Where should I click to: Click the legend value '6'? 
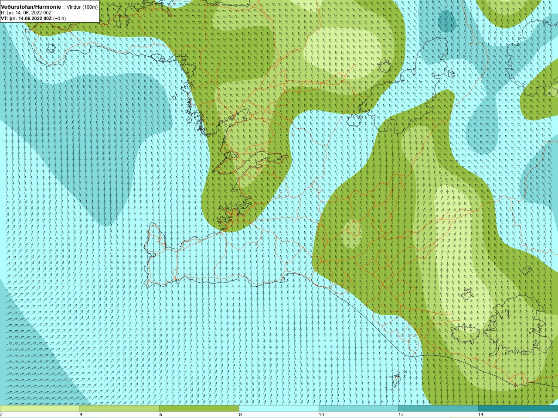point(161,415)
